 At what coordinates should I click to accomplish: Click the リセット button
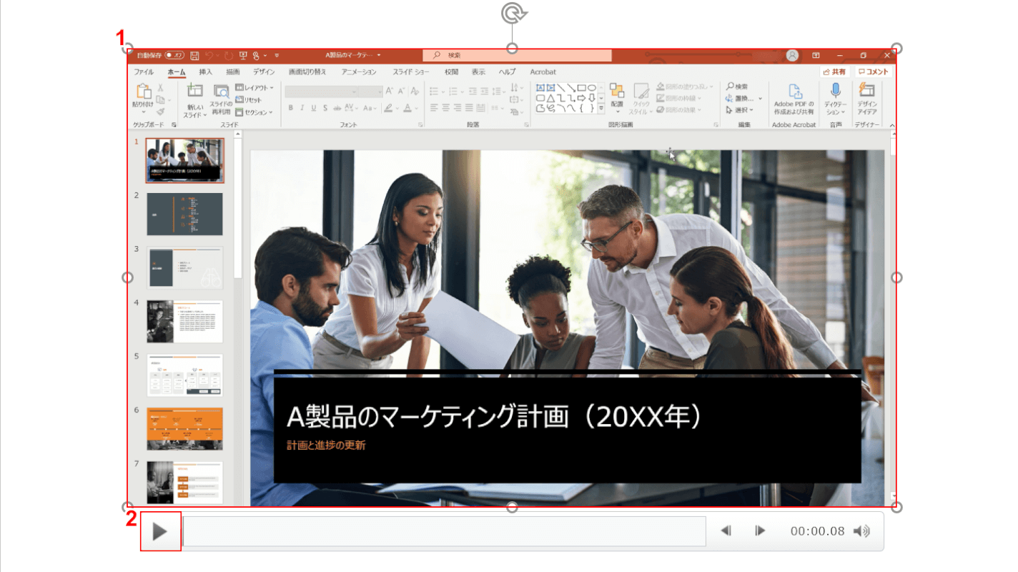(x=249, y=100)
